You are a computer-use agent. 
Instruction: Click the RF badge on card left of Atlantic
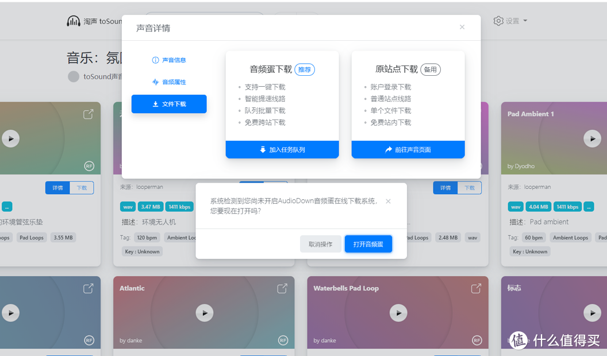[x=89, y=340]
